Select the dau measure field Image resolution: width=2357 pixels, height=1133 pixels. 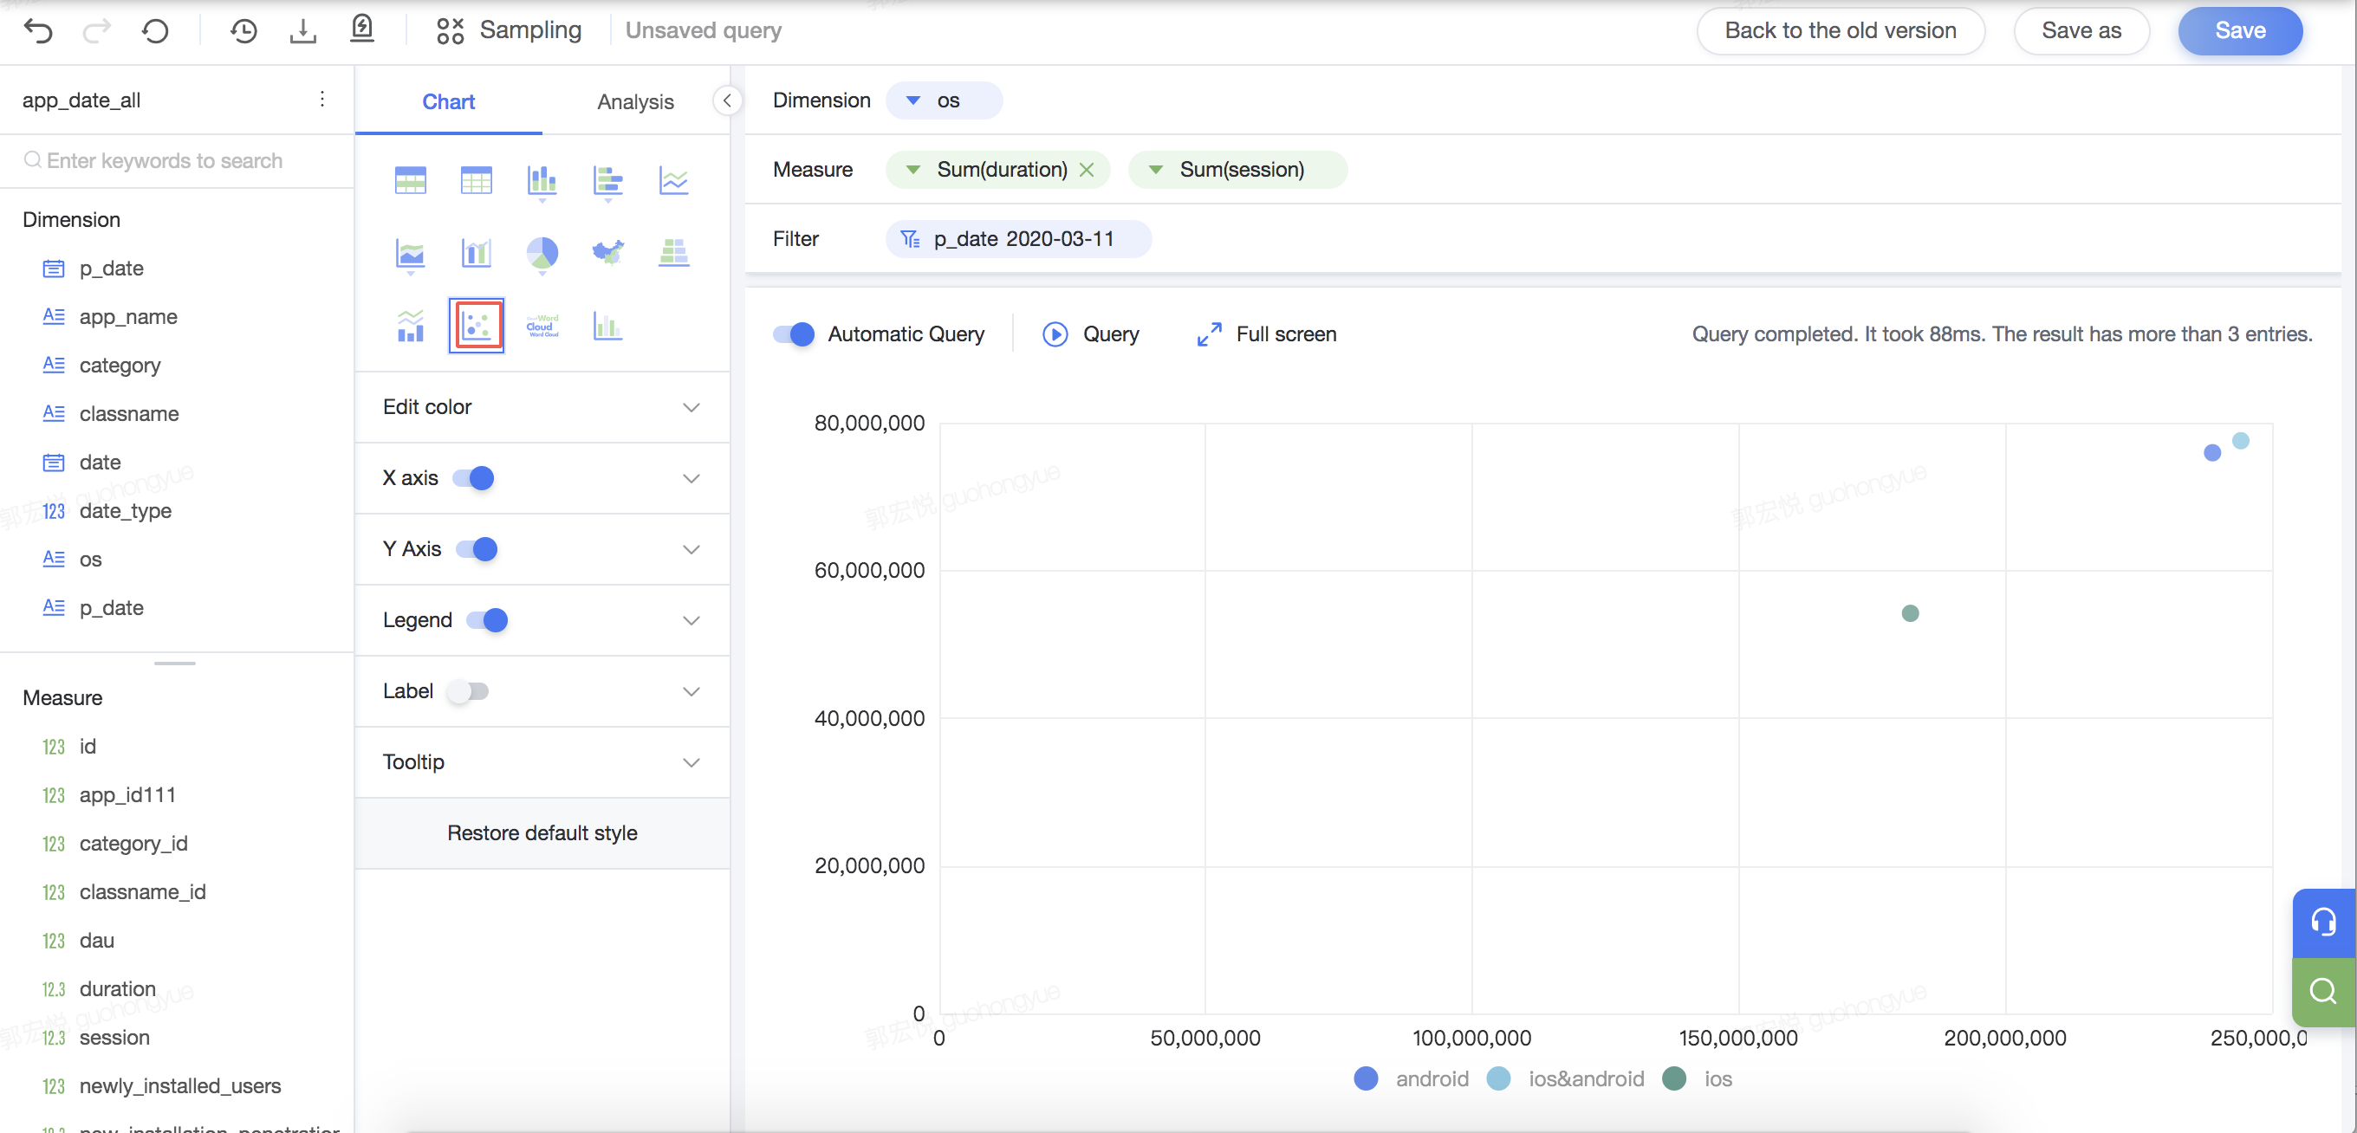click(x=96, y=941)
